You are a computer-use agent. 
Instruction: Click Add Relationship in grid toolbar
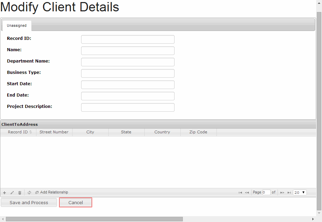[x=52, y=192]
